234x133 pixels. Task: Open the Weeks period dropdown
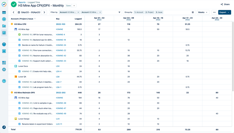[203, 13]
